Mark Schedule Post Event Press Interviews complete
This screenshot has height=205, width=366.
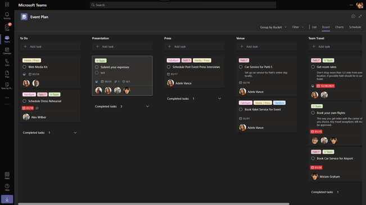pyautogui.click(x=169, y=67)
